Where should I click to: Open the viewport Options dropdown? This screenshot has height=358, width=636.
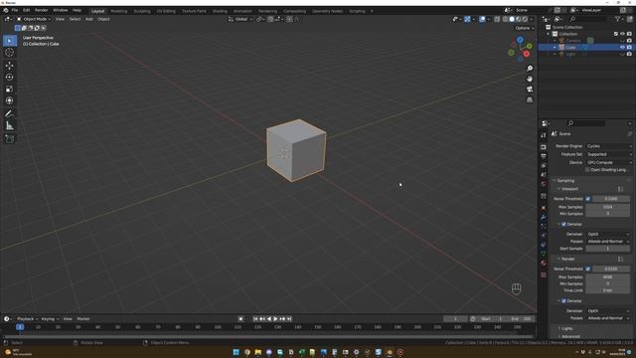[525, 28]
